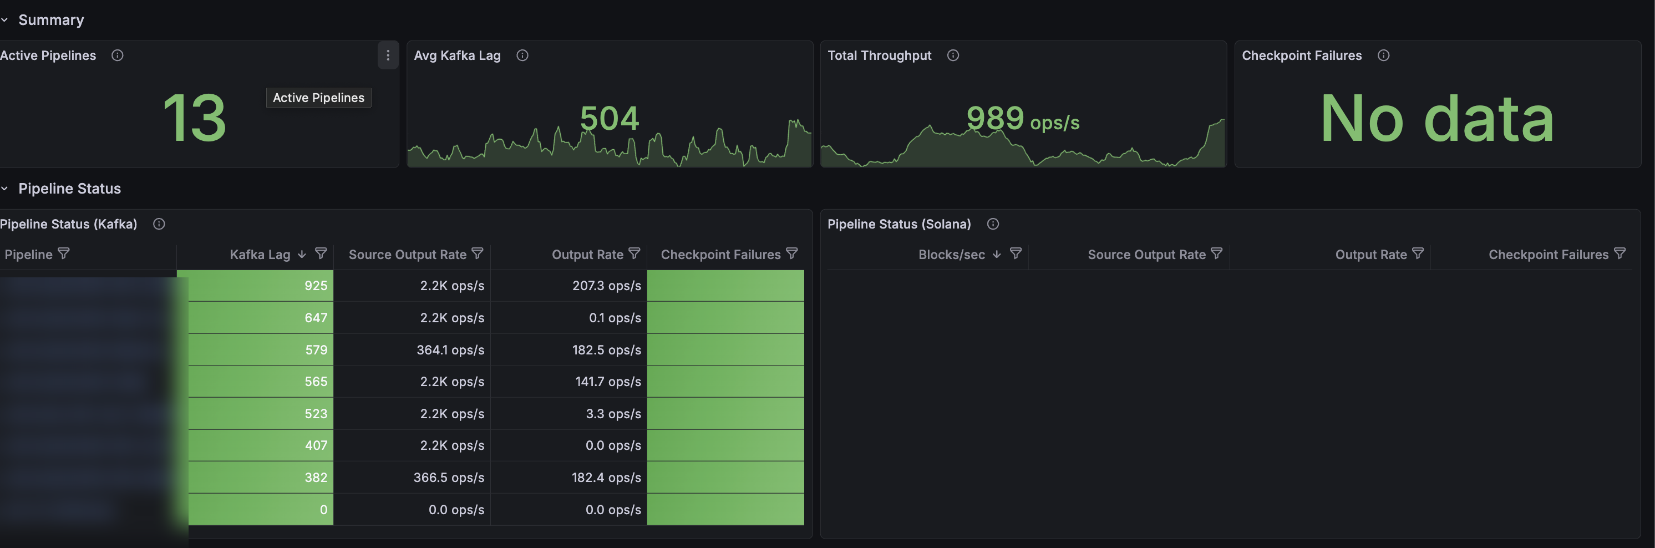Click the info icon beside Pipeline Status (Kafka)
The height and width of the screenshot is (548, 1655).
(159, 224)
